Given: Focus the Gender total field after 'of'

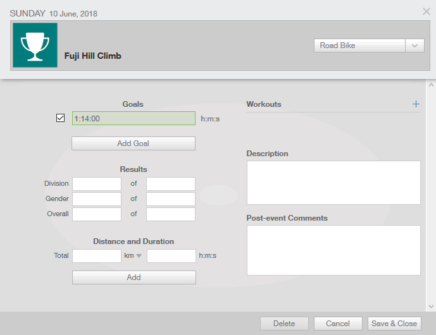Looking at the screenshot, I should pos(171,199).
